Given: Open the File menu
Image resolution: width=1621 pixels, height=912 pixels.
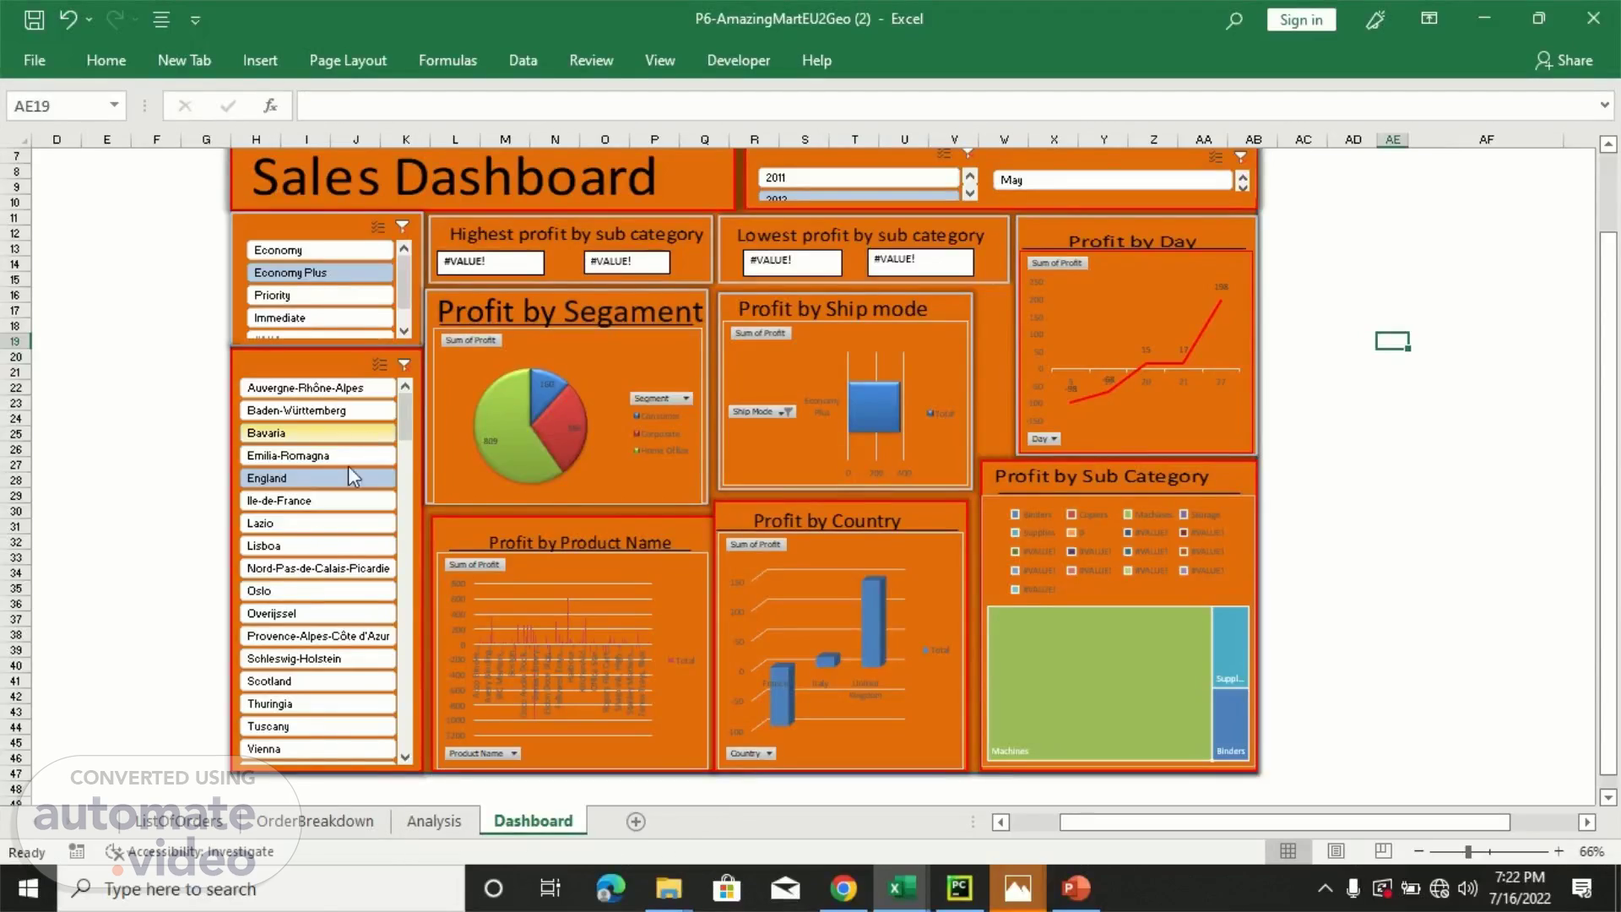Looking at the screenshot, I should click(x=35, y=60).
